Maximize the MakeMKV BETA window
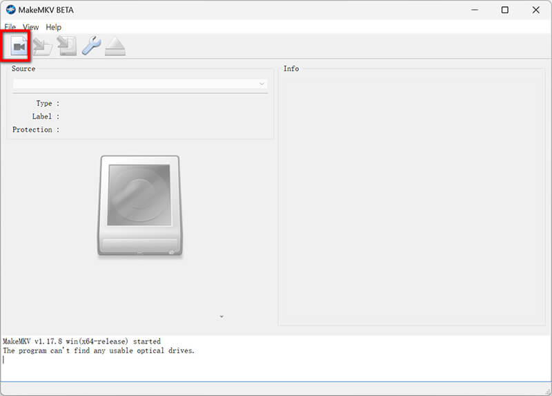 coord(505,10)
